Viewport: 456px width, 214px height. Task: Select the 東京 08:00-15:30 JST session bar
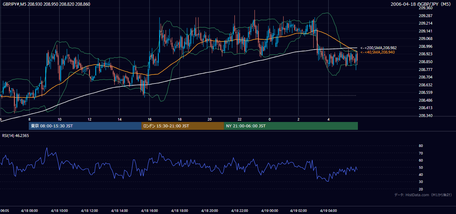pos(85,126)
